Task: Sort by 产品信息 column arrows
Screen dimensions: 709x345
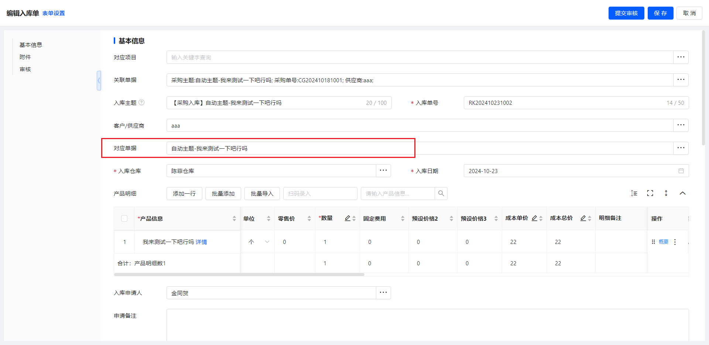Action: pyautogui.click(x=234, y=219)
